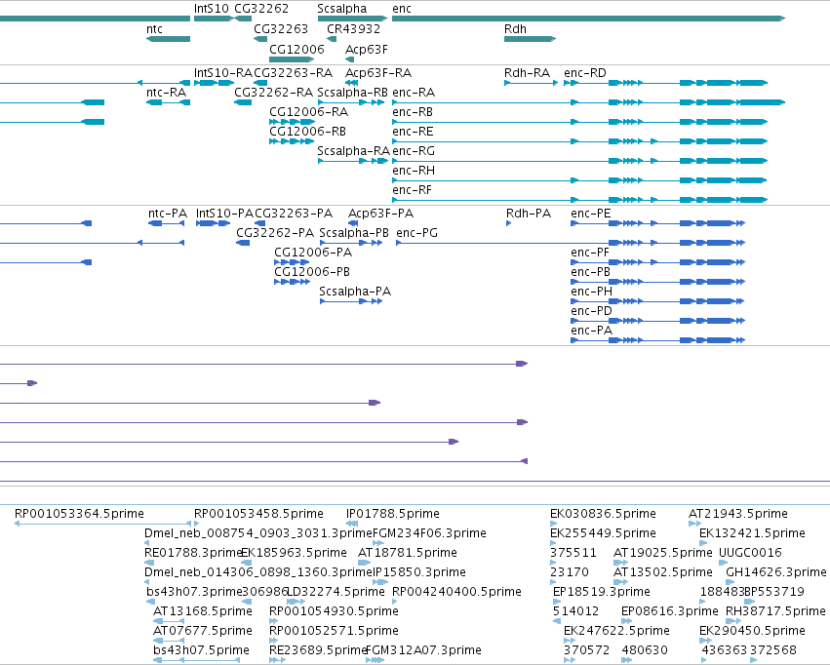Screen dimensions: 830x665
Task: Select the enc-RG transcript label
Action: tap(414, 151)
